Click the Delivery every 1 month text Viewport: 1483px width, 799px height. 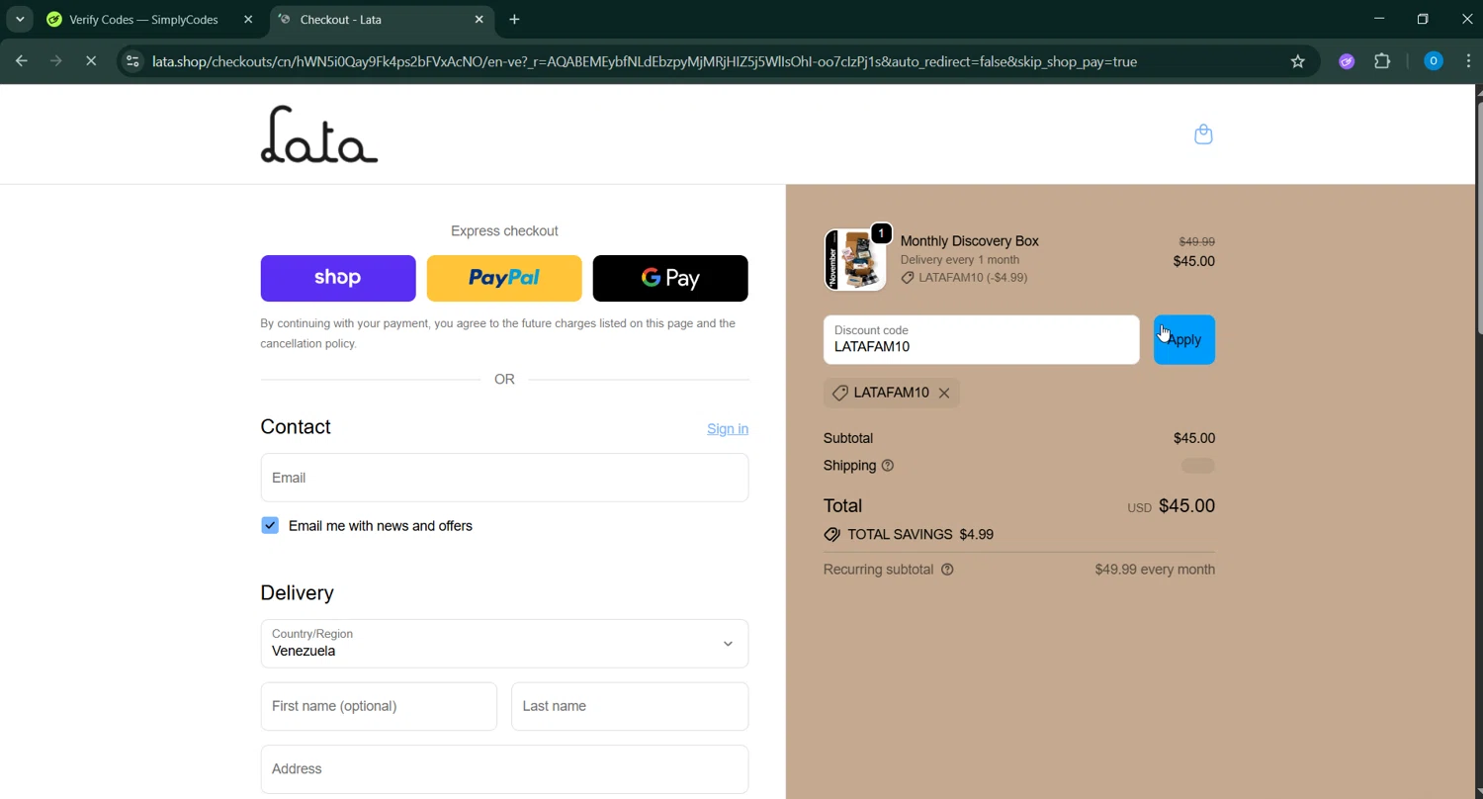coord(960,260)
